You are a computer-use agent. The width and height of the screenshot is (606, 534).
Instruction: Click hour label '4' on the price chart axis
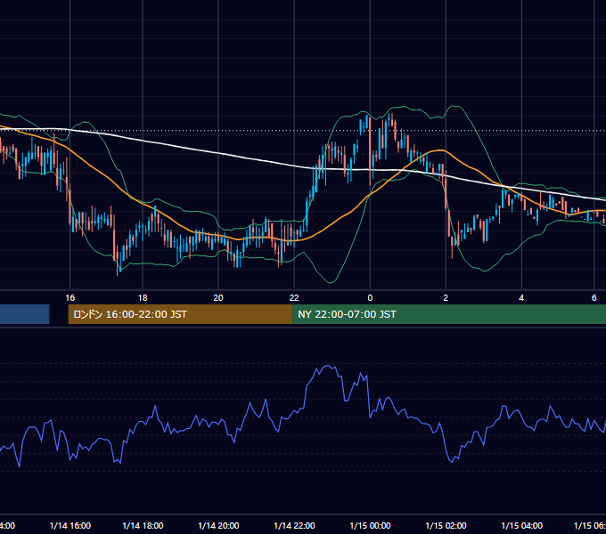pyautogui.click(x=521, y=298)
